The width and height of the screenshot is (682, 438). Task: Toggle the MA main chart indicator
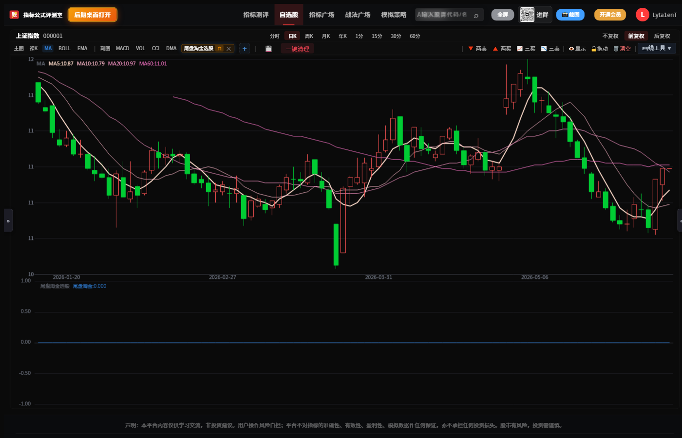coord(48,49)
